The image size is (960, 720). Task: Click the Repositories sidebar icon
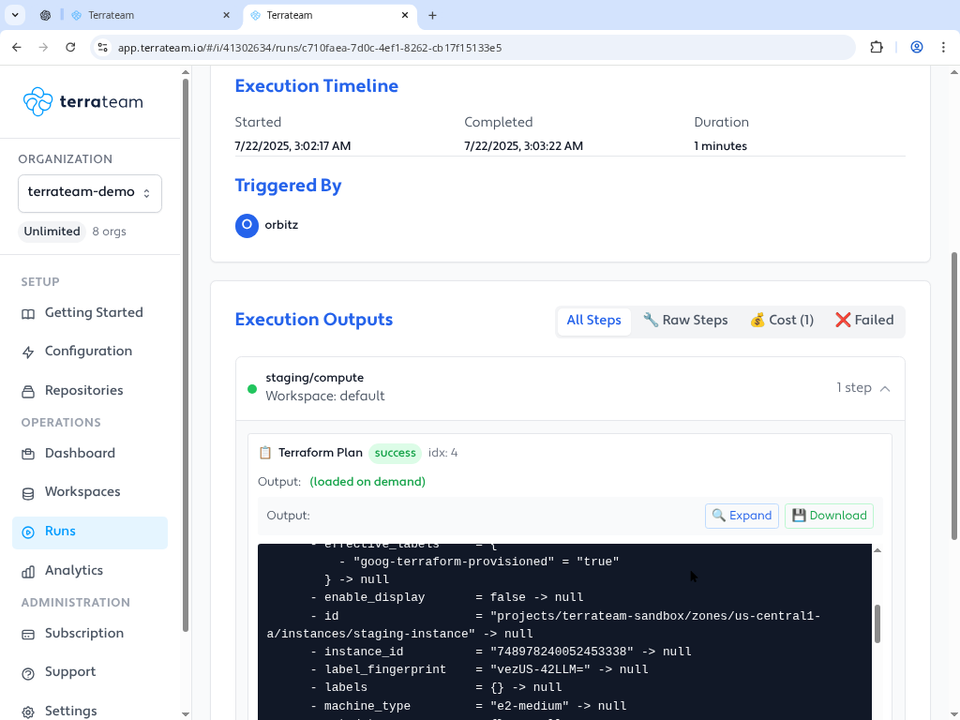[28, 391]
